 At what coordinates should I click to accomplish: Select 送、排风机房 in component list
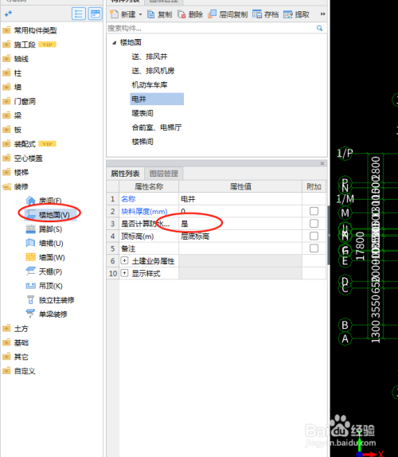point(153,71)
